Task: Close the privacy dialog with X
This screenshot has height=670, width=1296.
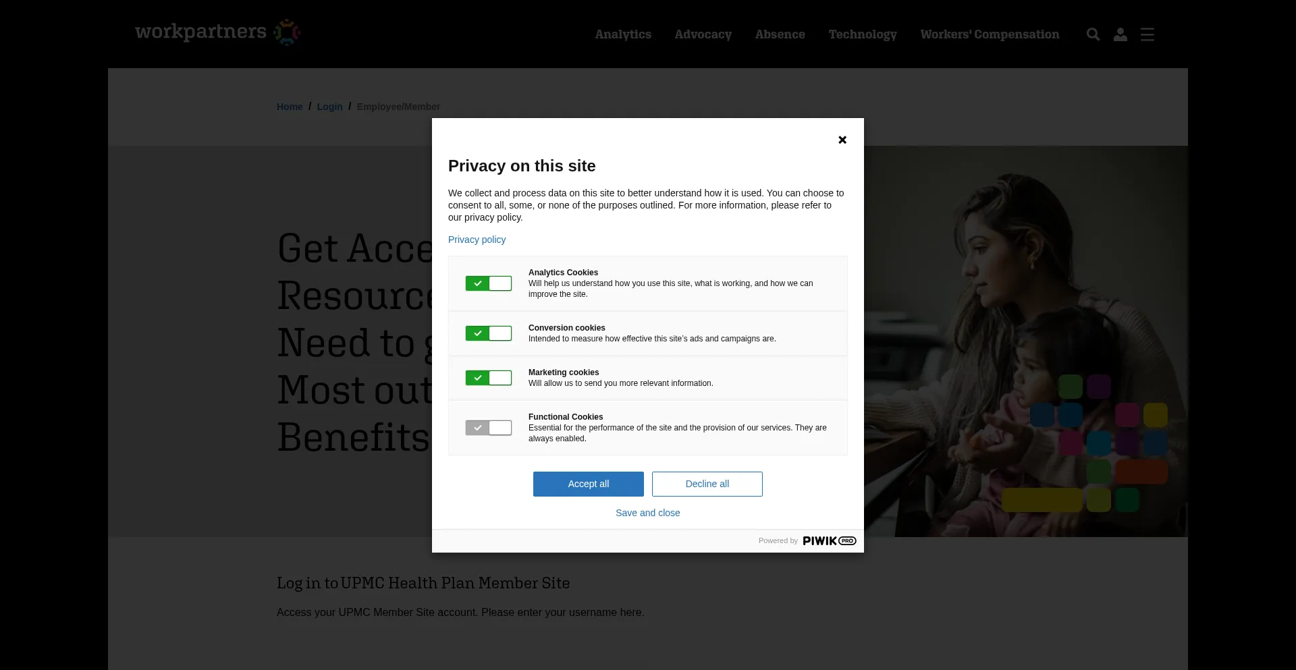Action: coord(842,140)
